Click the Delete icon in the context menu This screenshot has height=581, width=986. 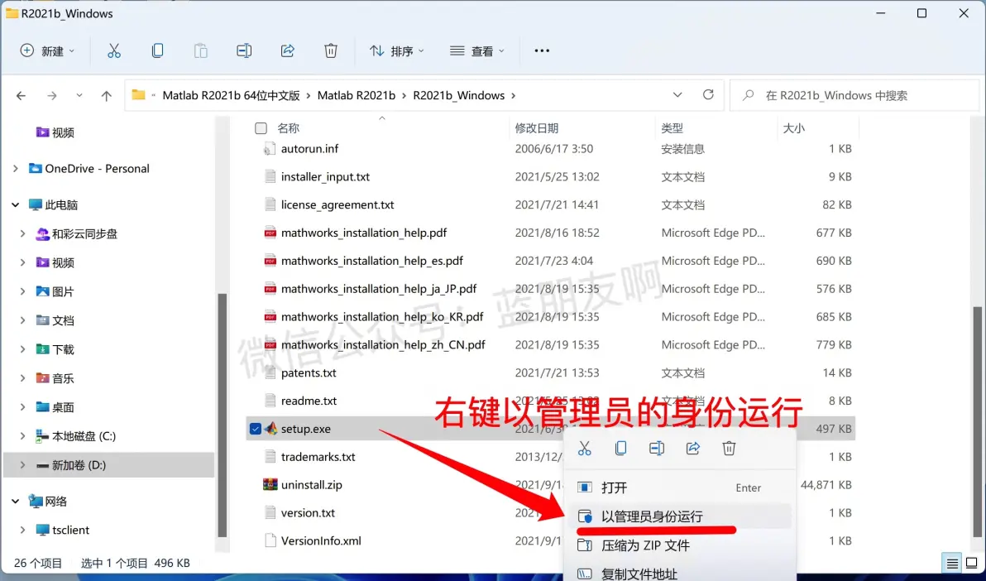pyautogui.click(x=729, y=449)
